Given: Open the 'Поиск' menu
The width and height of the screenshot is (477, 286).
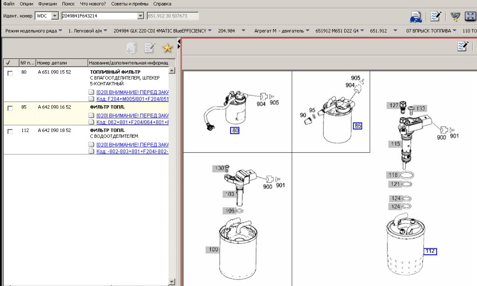Looking at the screenshot, I should tap(68, 4).
